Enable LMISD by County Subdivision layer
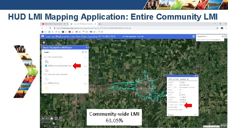 pyautogui.click(x=46, y=74)
